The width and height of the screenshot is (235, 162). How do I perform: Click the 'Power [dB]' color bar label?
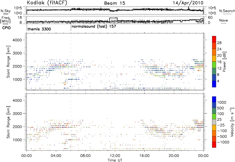pyautogui.click(x=224, y=62)
